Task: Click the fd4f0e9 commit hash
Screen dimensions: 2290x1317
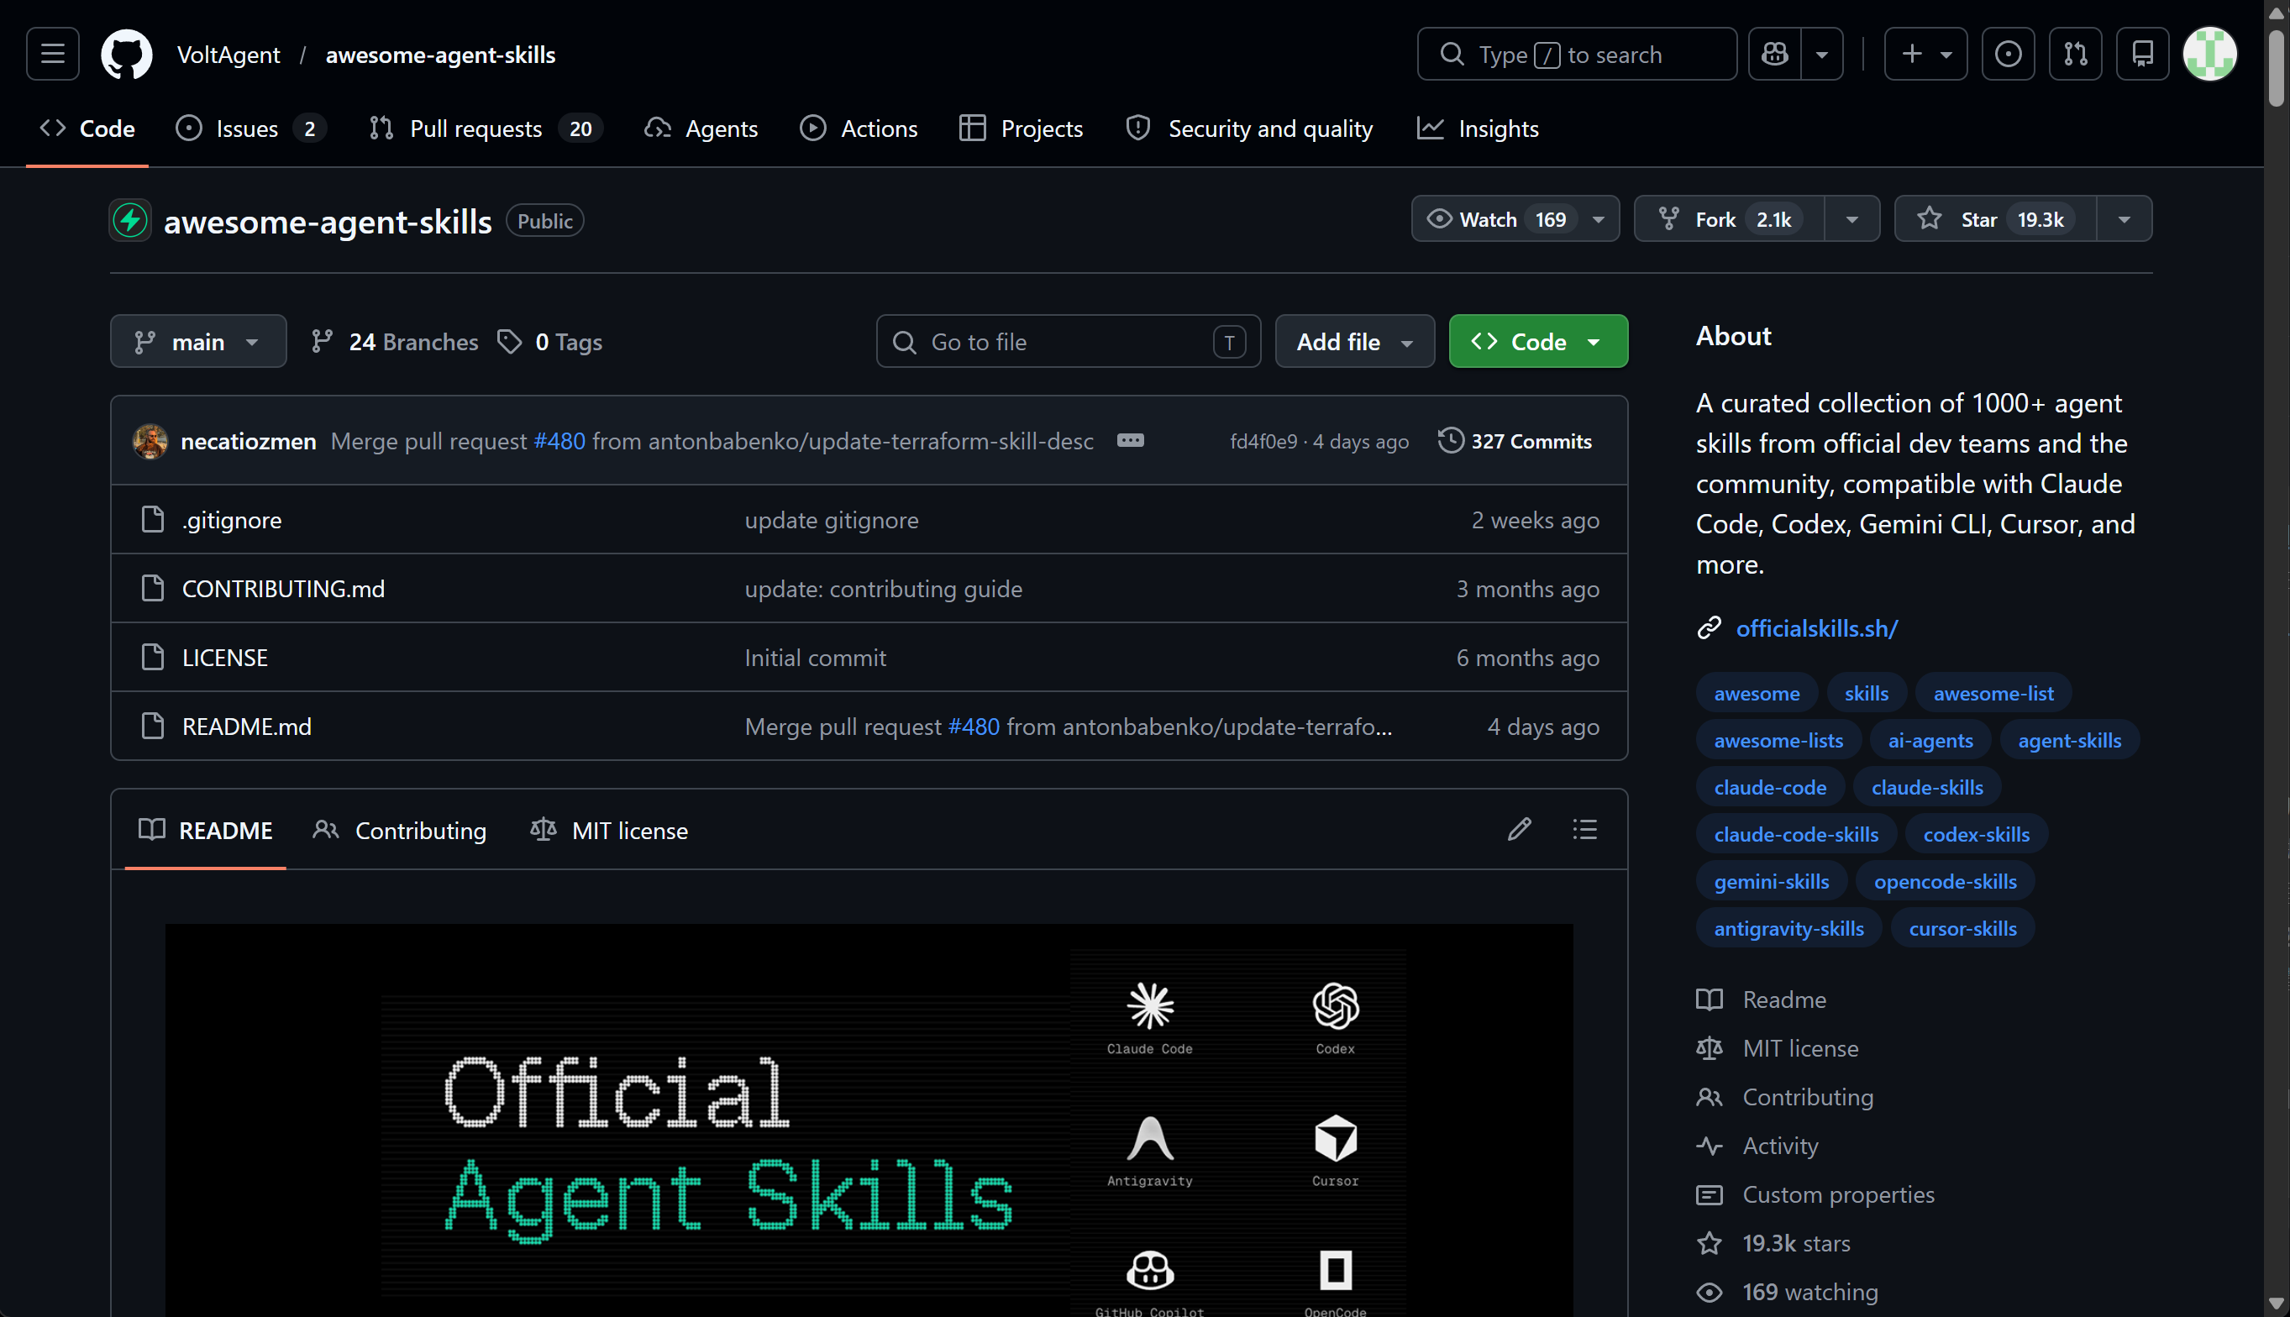Action: click(1263, 440)
